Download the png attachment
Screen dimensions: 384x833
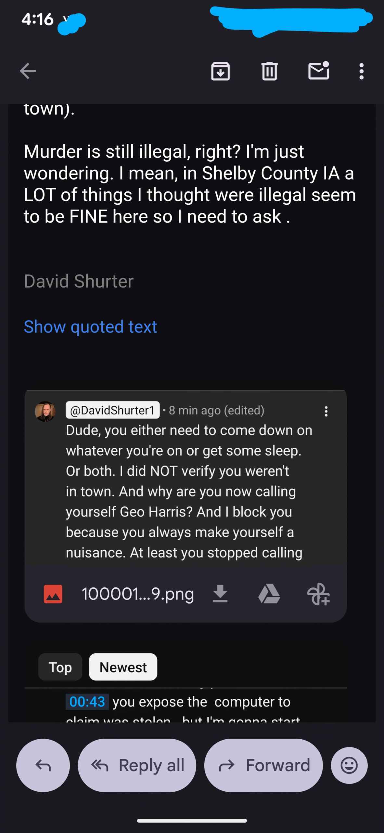(x=220, y=594)
